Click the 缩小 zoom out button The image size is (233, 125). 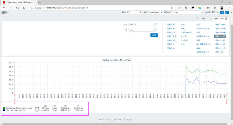point(203,19)
